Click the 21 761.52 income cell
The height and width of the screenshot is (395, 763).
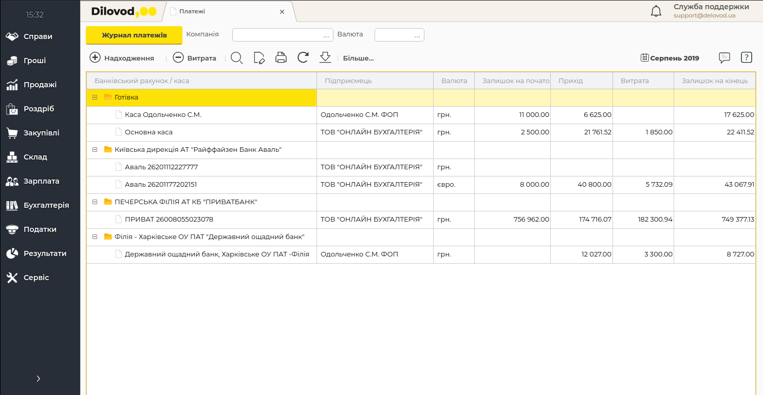coord(582,132)
